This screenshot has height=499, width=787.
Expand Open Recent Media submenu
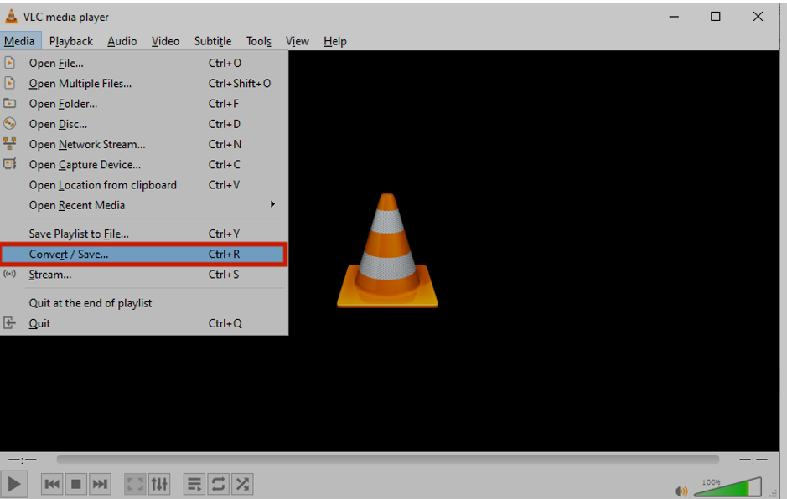[x=144, y=205]
